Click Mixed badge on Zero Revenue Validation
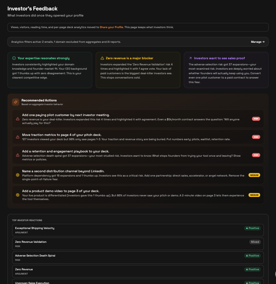The image size is (276, 284). [x=255, y=242]
